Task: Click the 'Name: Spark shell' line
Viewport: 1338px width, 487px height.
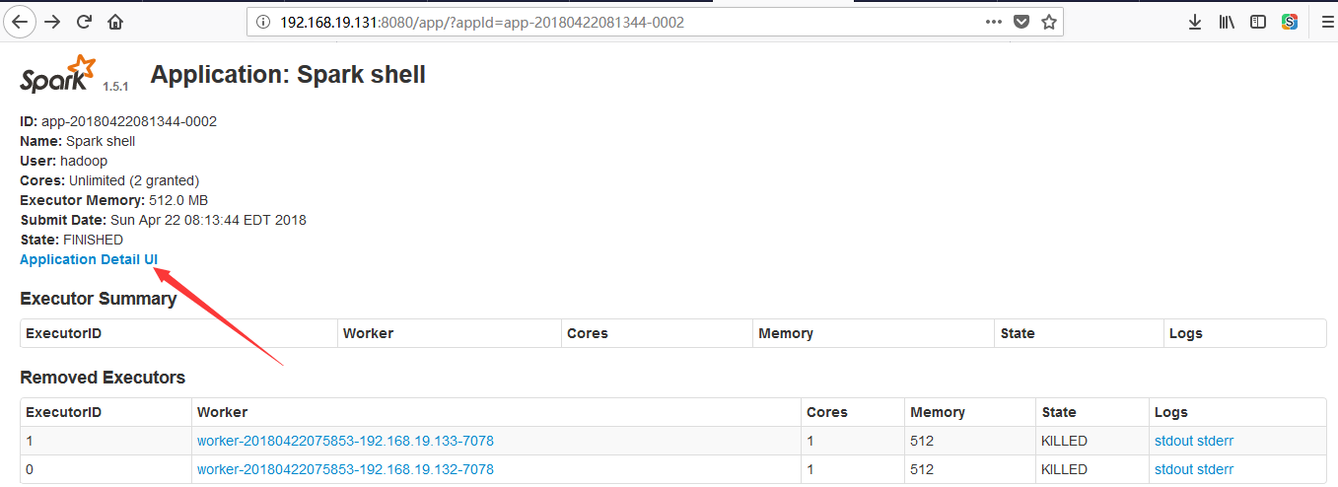Action: [78, 141]
